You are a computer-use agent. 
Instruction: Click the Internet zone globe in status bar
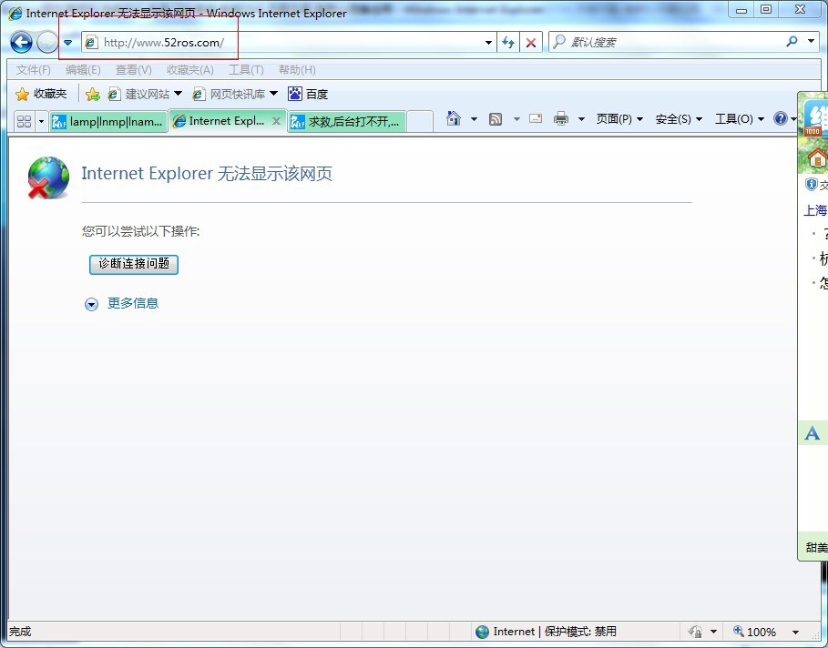(482, 632)
